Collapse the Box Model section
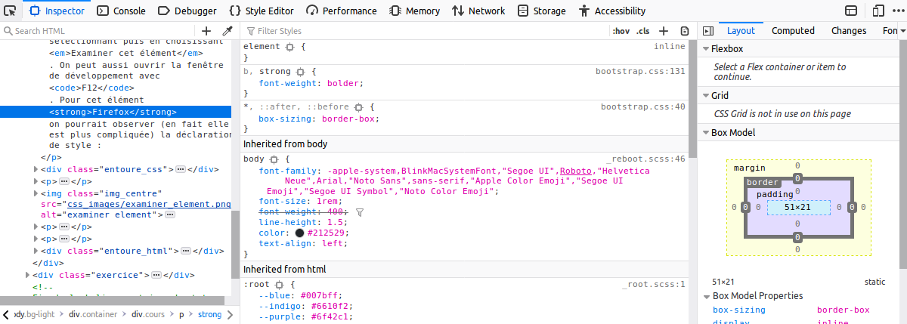Viewport: 907px width, 324px height. click(706, 133)
